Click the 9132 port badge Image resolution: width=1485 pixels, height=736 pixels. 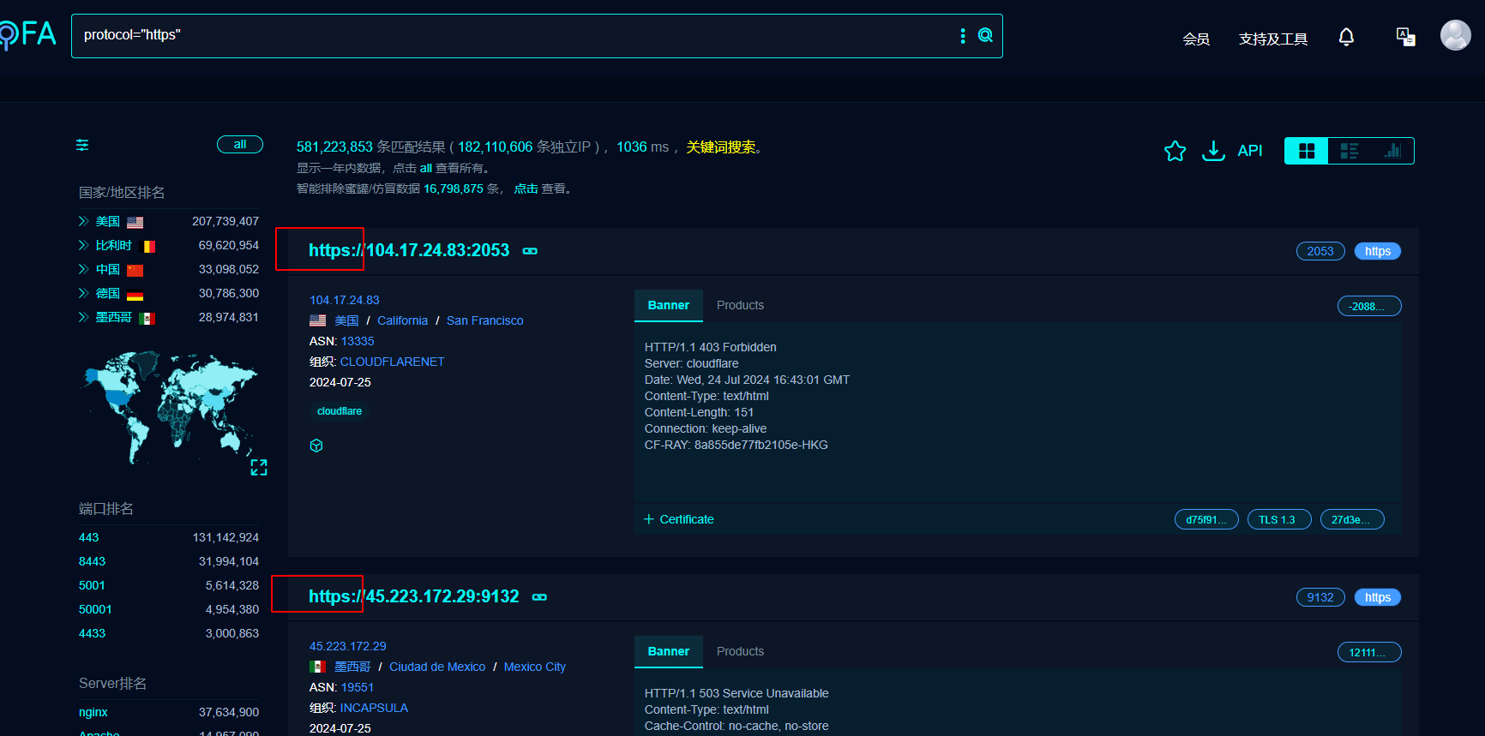(1320, 597)
